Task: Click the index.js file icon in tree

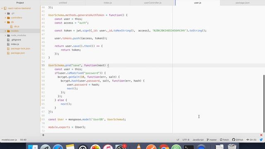Action: (x=8, y=44)
